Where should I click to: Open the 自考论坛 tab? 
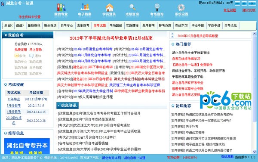(230, 25)
